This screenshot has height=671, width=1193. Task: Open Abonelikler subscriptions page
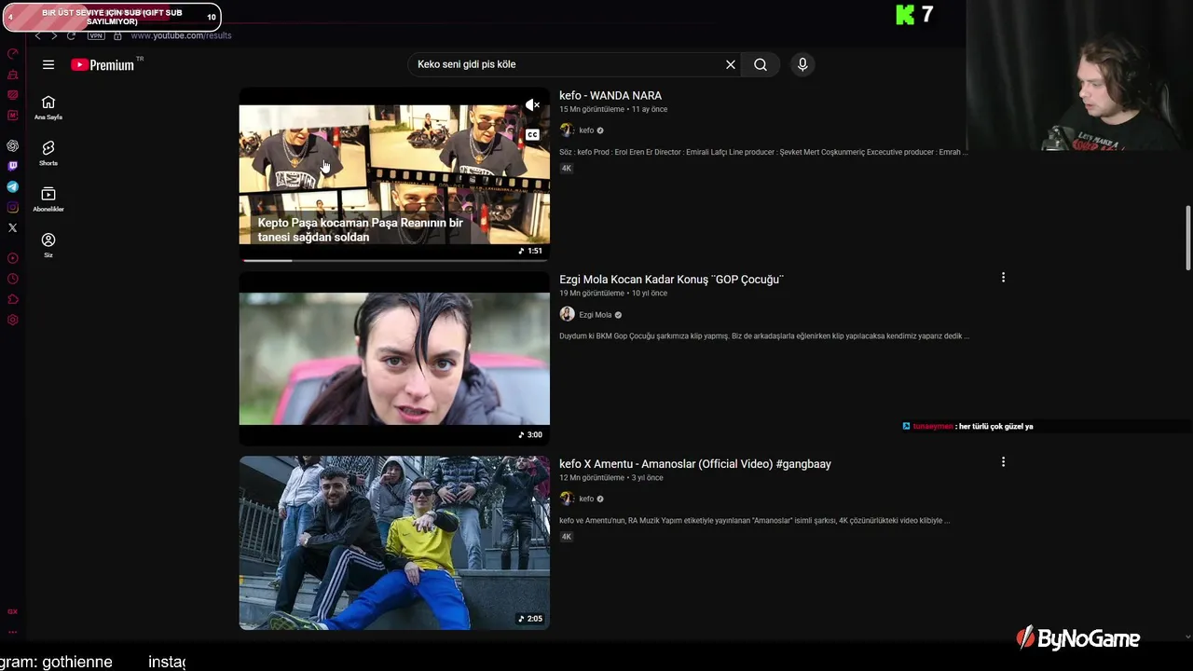[48, 199]
